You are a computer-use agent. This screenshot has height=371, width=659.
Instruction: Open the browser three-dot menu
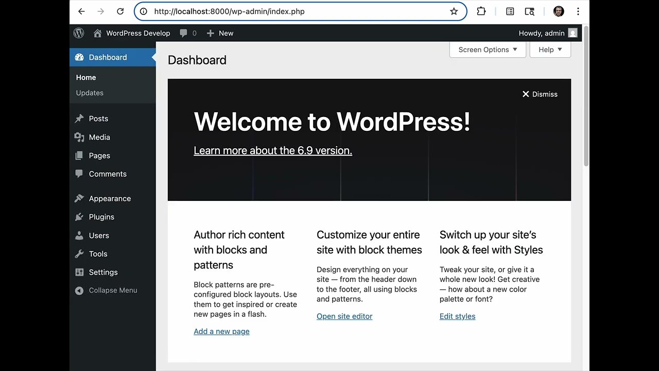[578, 11]
